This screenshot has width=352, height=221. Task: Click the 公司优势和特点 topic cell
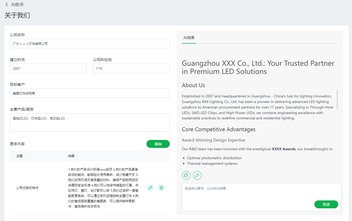tap(27, 188)
